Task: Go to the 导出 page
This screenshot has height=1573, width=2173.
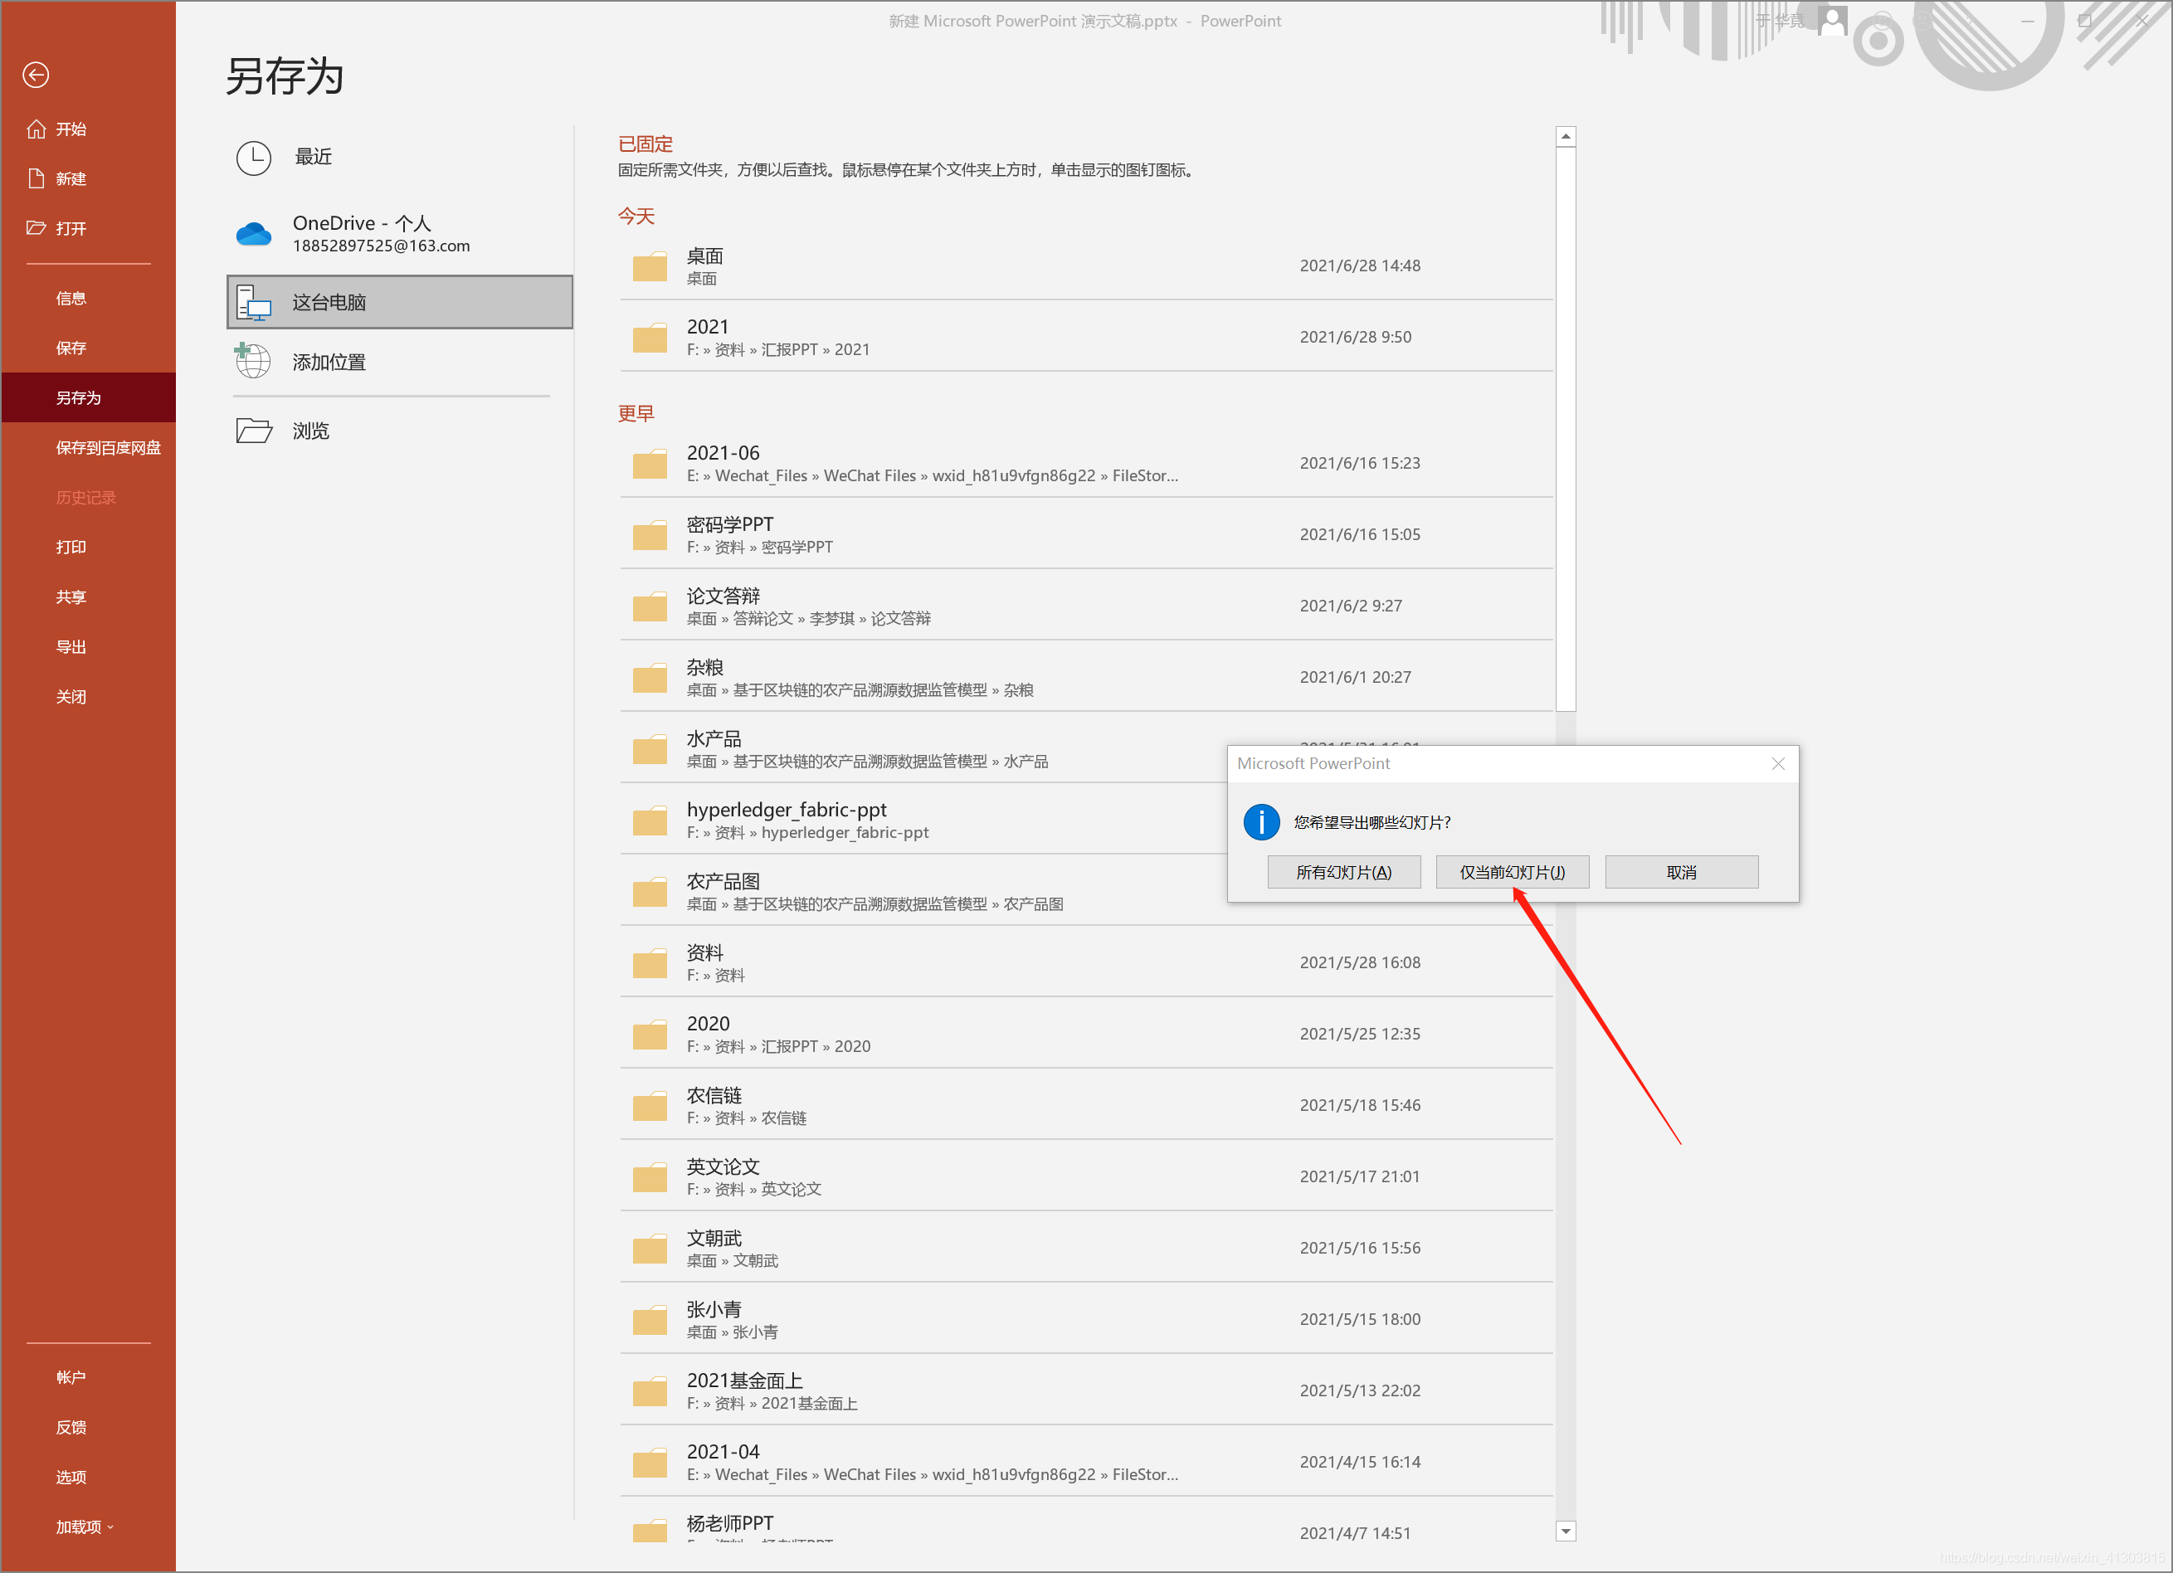Action: click(88, 648)
